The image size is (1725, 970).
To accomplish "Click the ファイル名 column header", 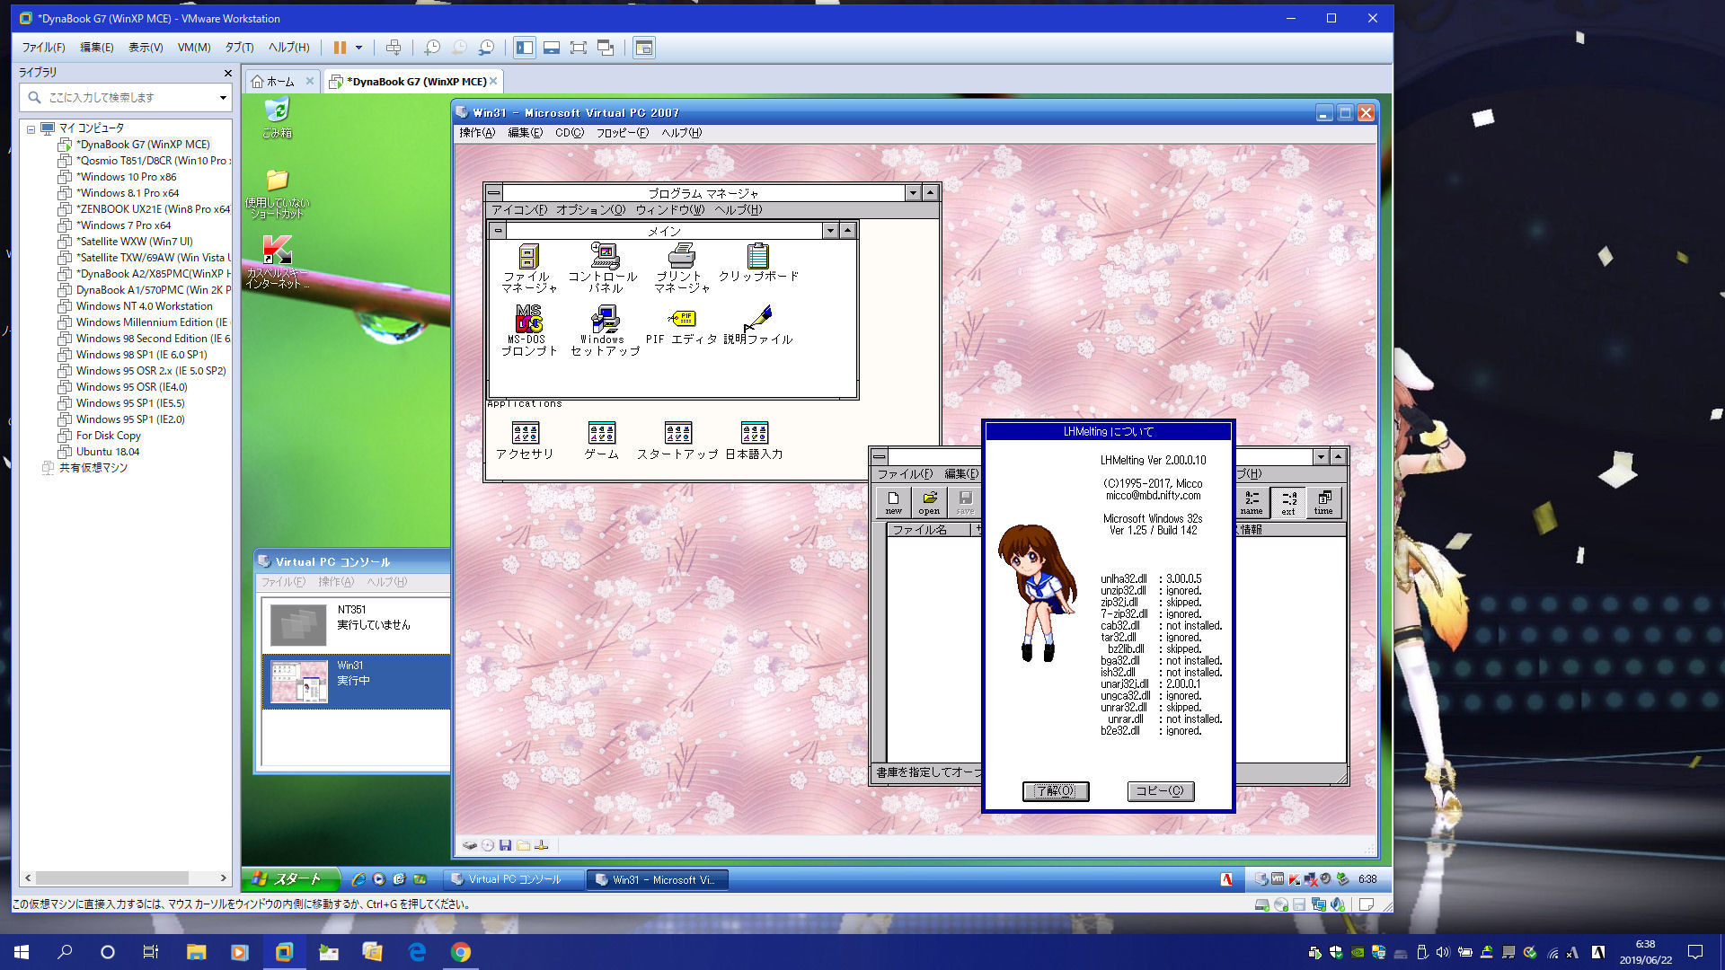I will coord(930,530).
